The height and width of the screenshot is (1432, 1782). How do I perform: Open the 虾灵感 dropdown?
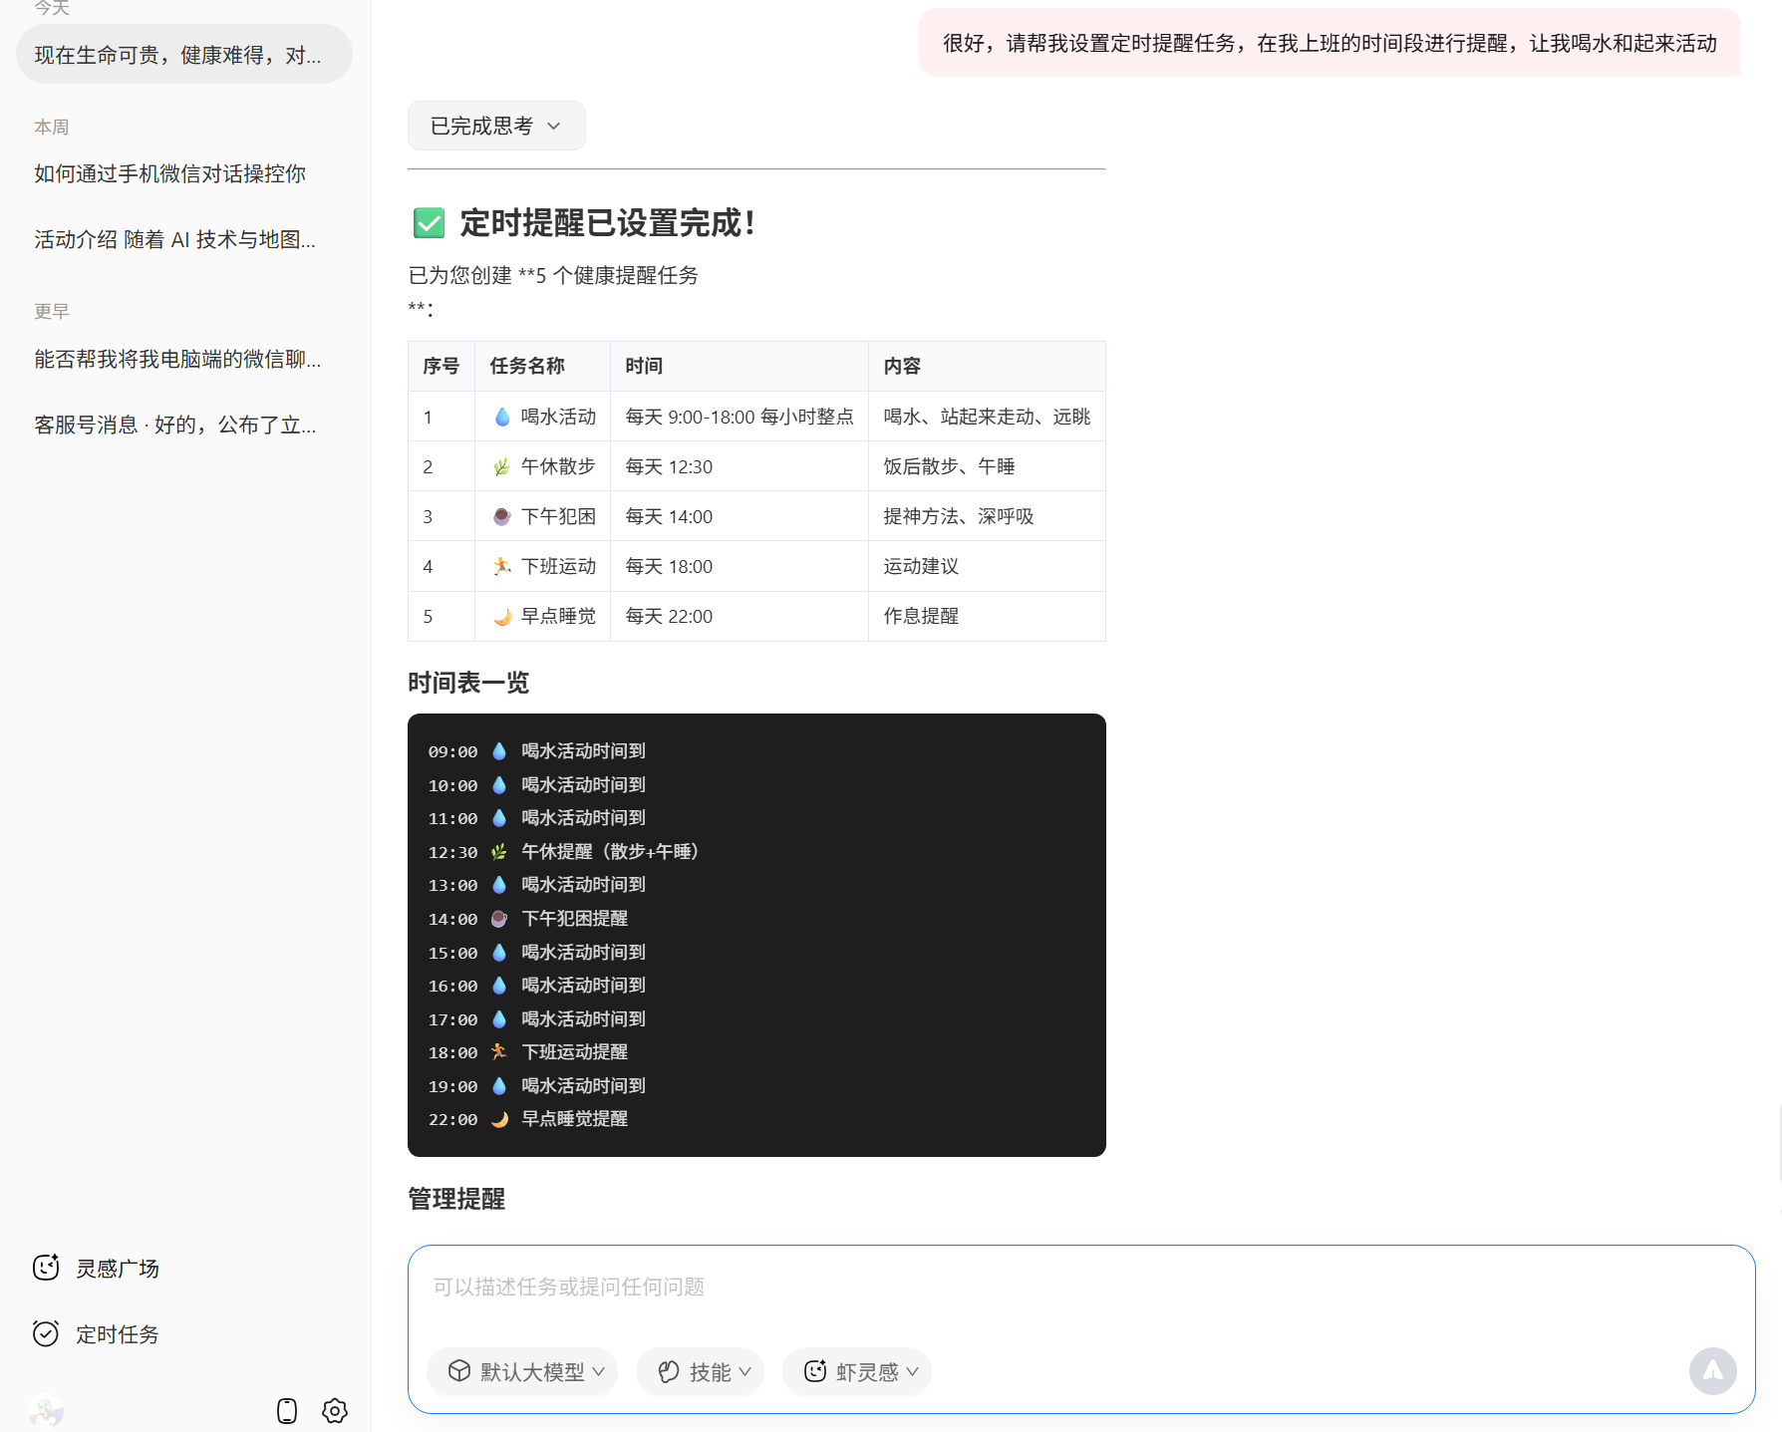click(913, 1371)
